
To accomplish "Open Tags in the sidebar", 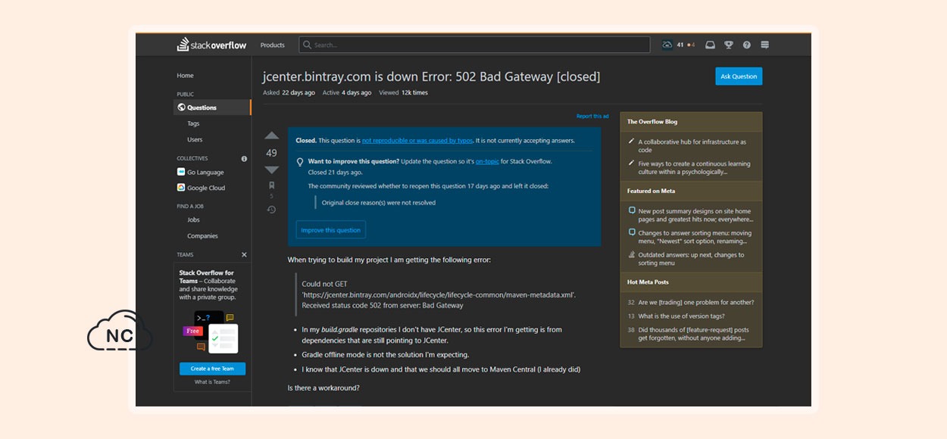I will pyautogui.click(x=193, y=123).
